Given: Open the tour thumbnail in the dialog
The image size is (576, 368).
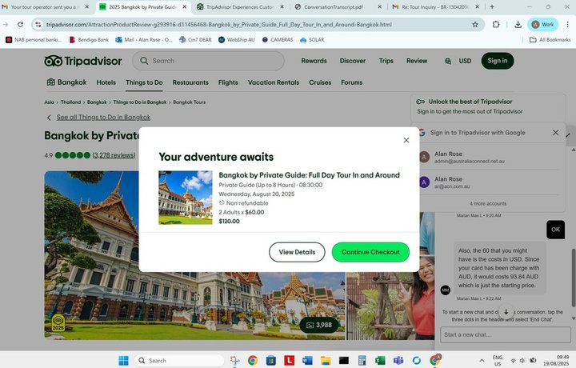Looking at the screenshot, I should tap(185, 198).
